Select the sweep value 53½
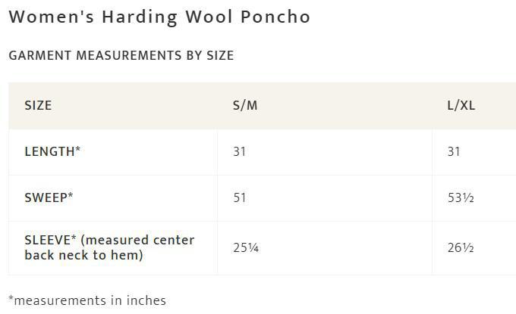Screen dimensions: 516x314 click(461, 197)
